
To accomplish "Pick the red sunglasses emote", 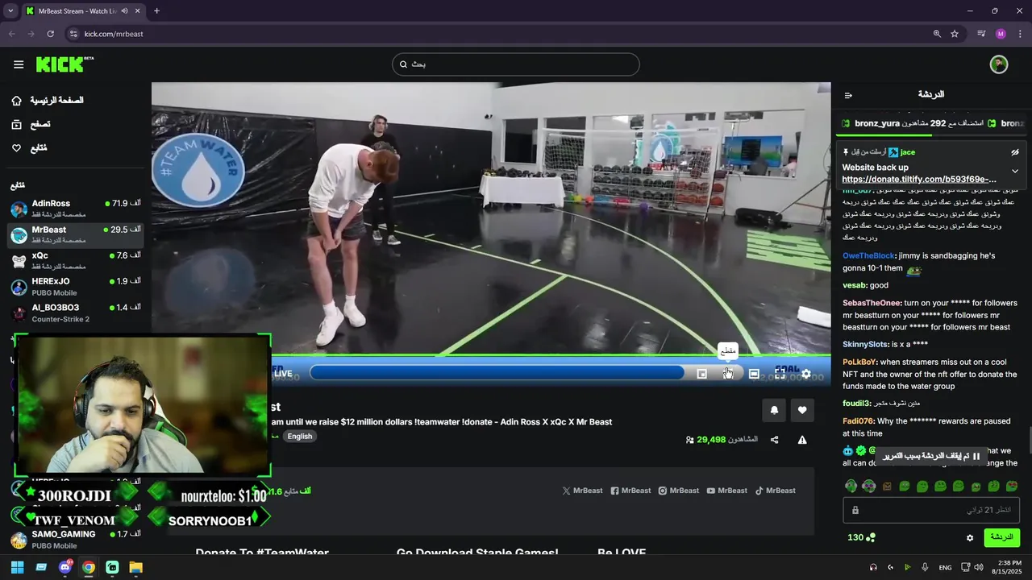I will click(1012, 486).
